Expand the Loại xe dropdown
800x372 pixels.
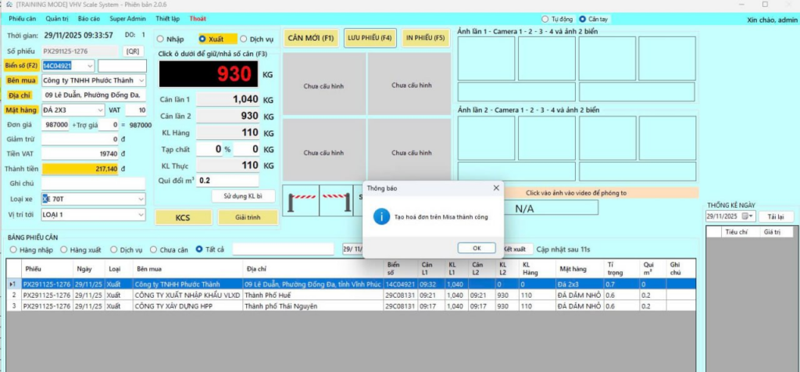[141, 199]
